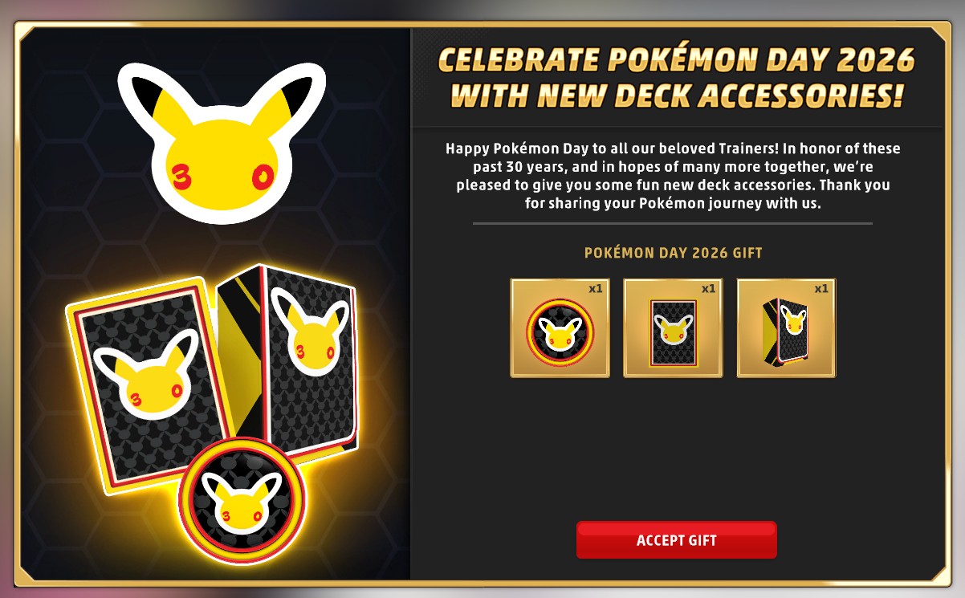
Task: Click the large glowing Pikachu coin artwork
Action: tap(242, 498)
